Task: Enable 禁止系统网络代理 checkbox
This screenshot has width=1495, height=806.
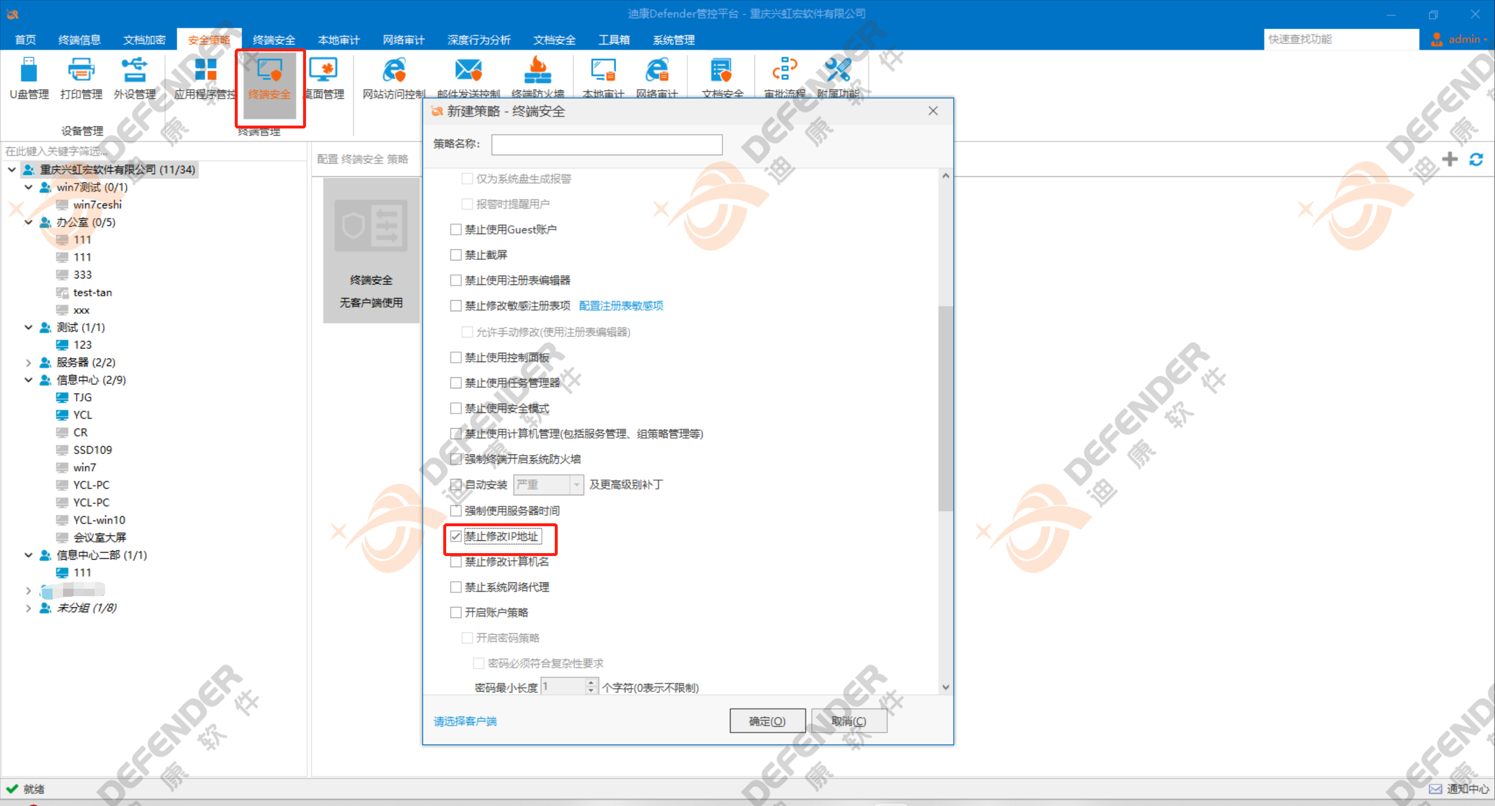Action: click(x=456, y=587)
